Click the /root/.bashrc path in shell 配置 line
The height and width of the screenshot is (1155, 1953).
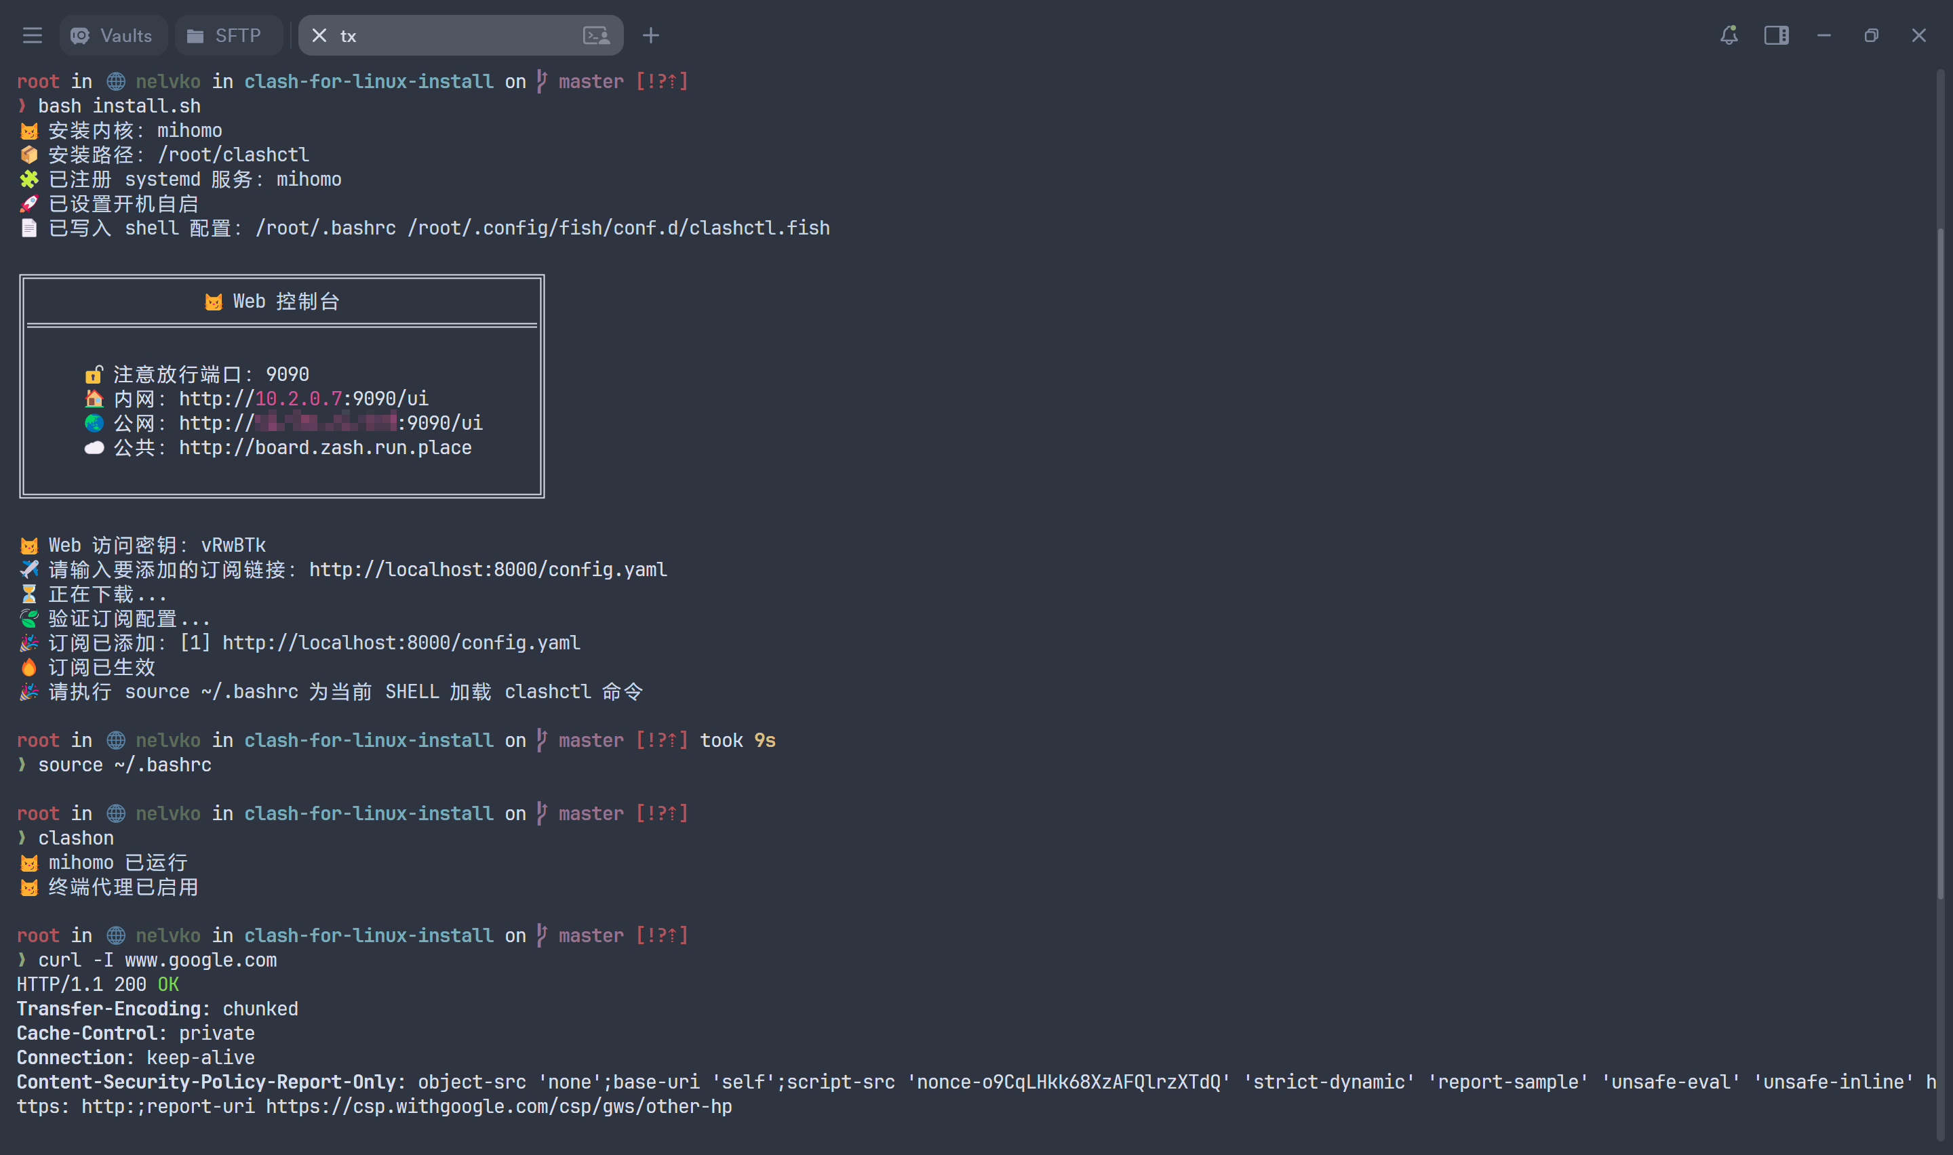click(326, 228)
